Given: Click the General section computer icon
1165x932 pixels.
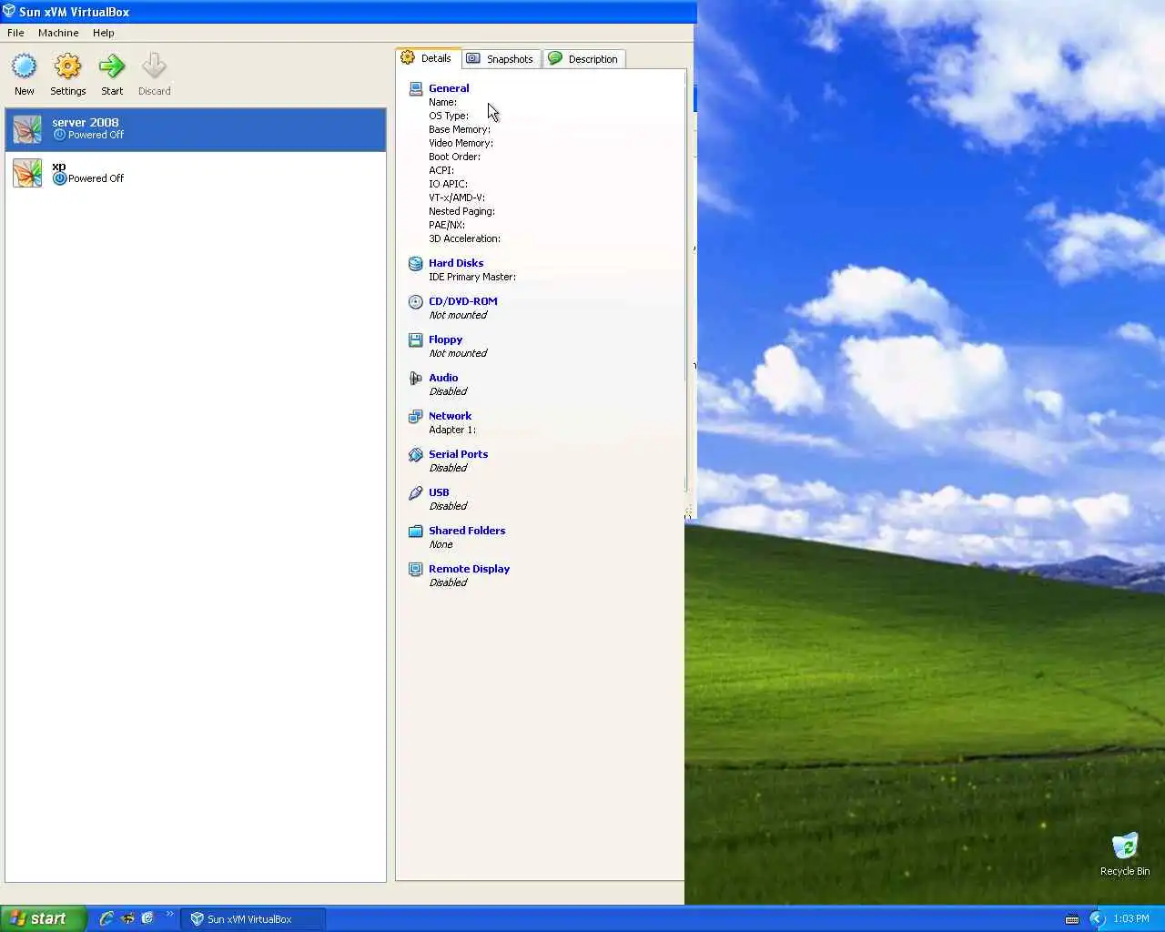Looking at the screenshot, I should 416,88.
